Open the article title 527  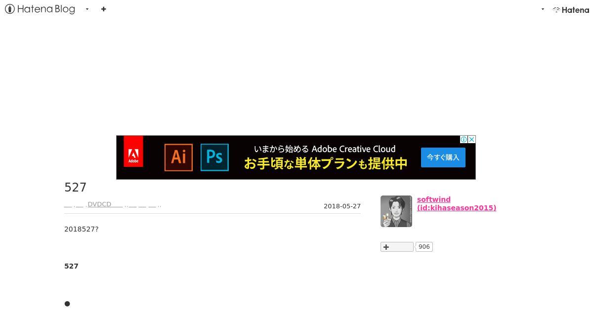pos(76,188)
